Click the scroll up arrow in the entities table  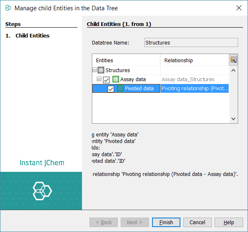(234, 70)
